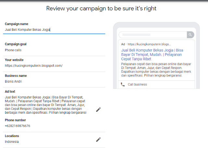Click the Campaign goal label

(x=16, y=44)
